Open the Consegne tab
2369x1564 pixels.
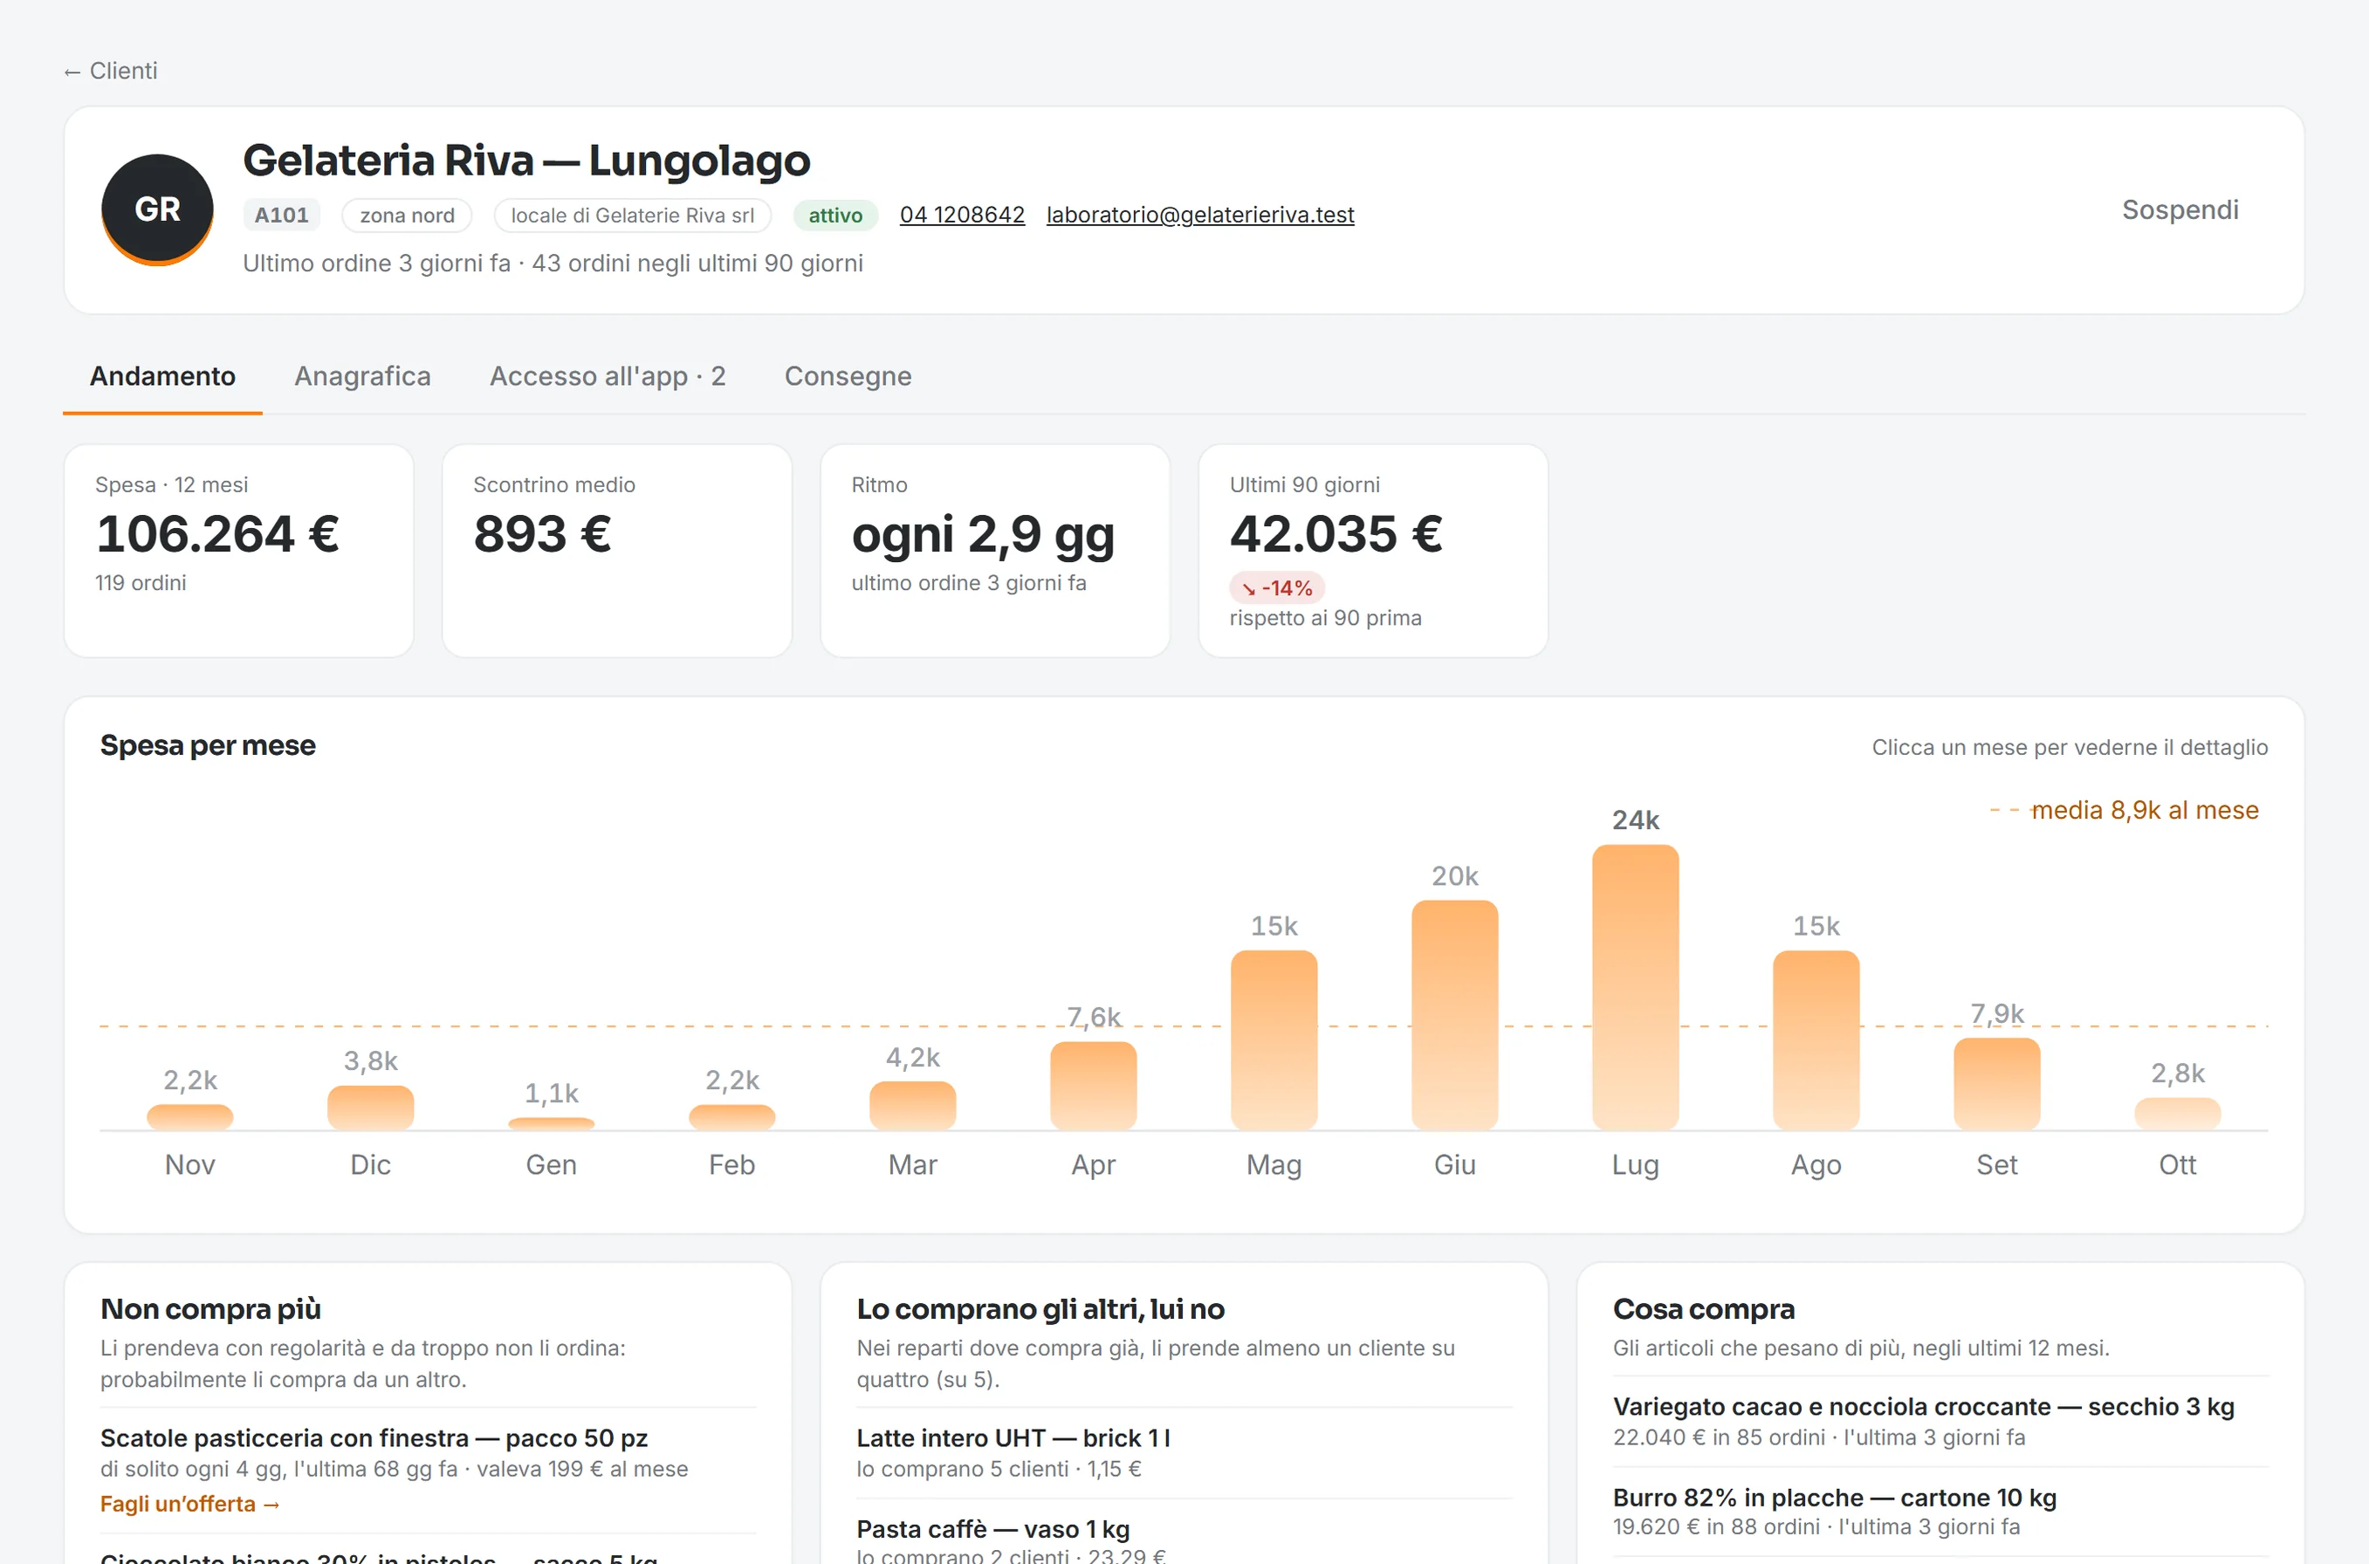[x=848, y=376]
